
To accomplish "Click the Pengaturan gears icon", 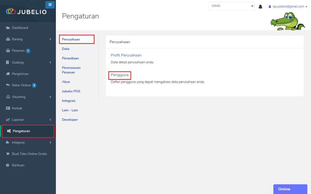I will 9,131.
